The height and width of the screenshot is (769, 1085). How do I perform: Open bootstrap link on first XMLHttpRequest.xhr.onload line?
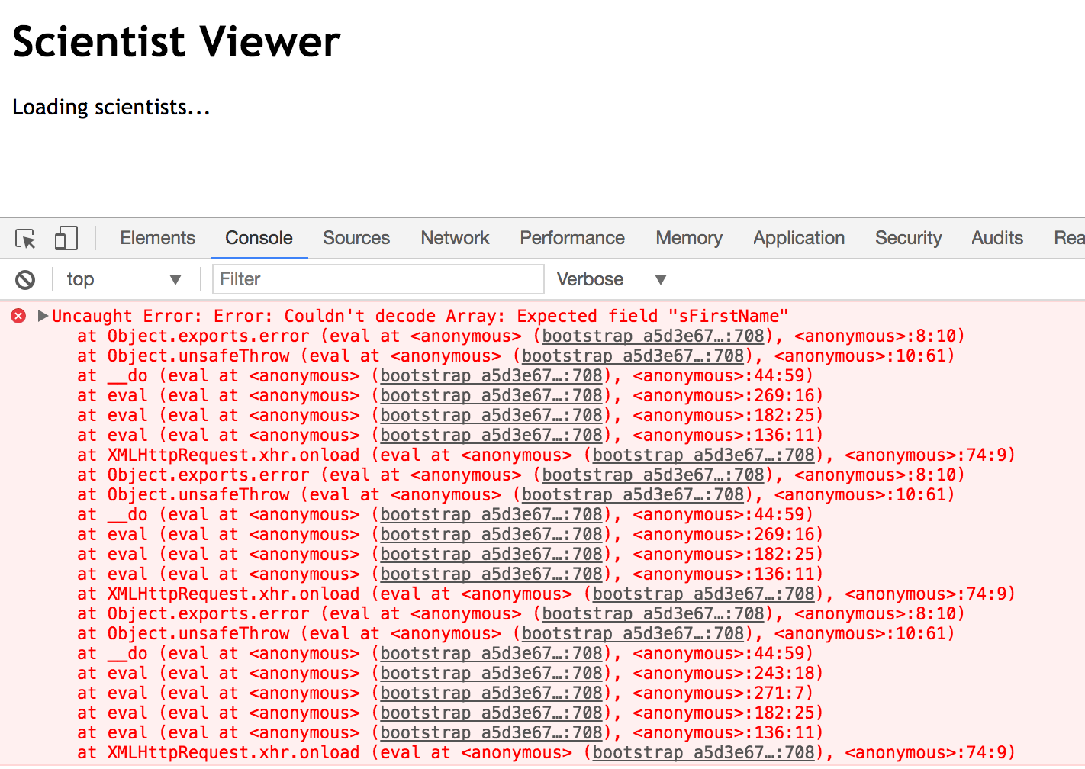click(703, 455)
